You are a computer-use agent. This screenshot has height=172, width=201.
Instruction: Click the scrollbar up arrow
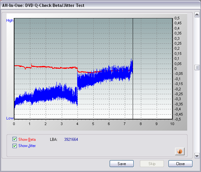tap(197, 15)
